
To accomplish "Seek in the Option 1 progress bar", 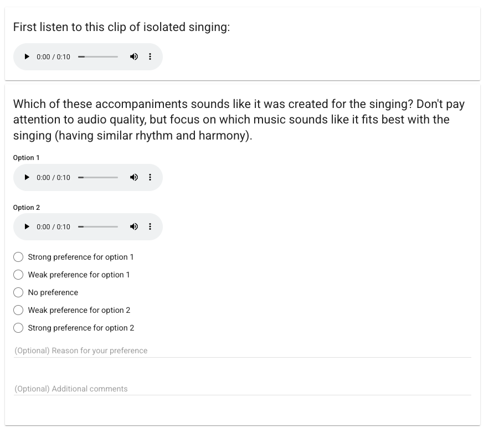I will 98,177.
